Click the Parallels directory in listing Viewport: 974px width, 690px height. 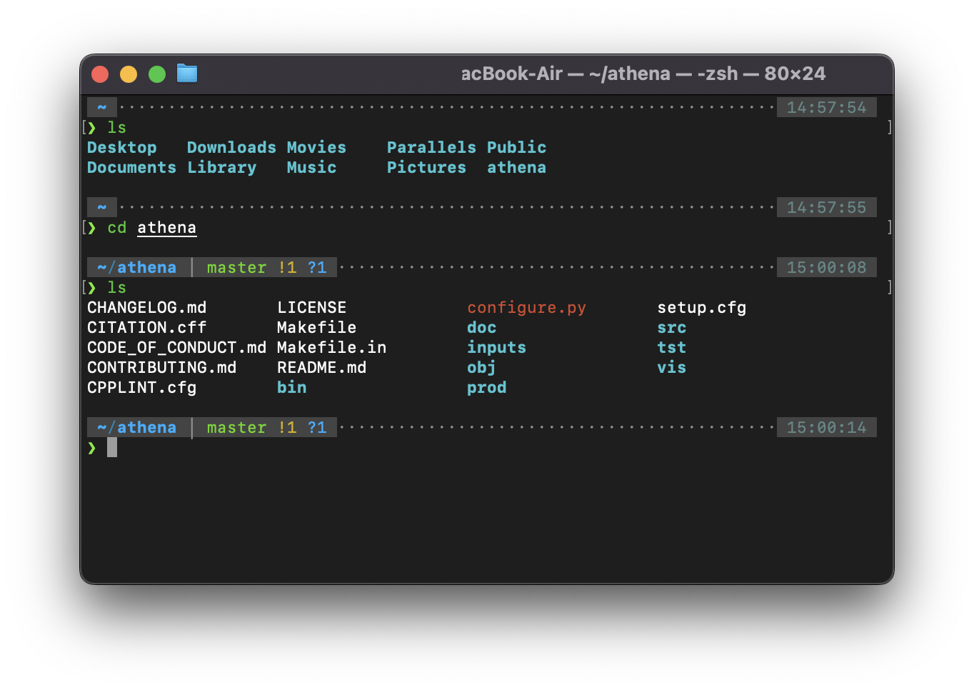431,148
